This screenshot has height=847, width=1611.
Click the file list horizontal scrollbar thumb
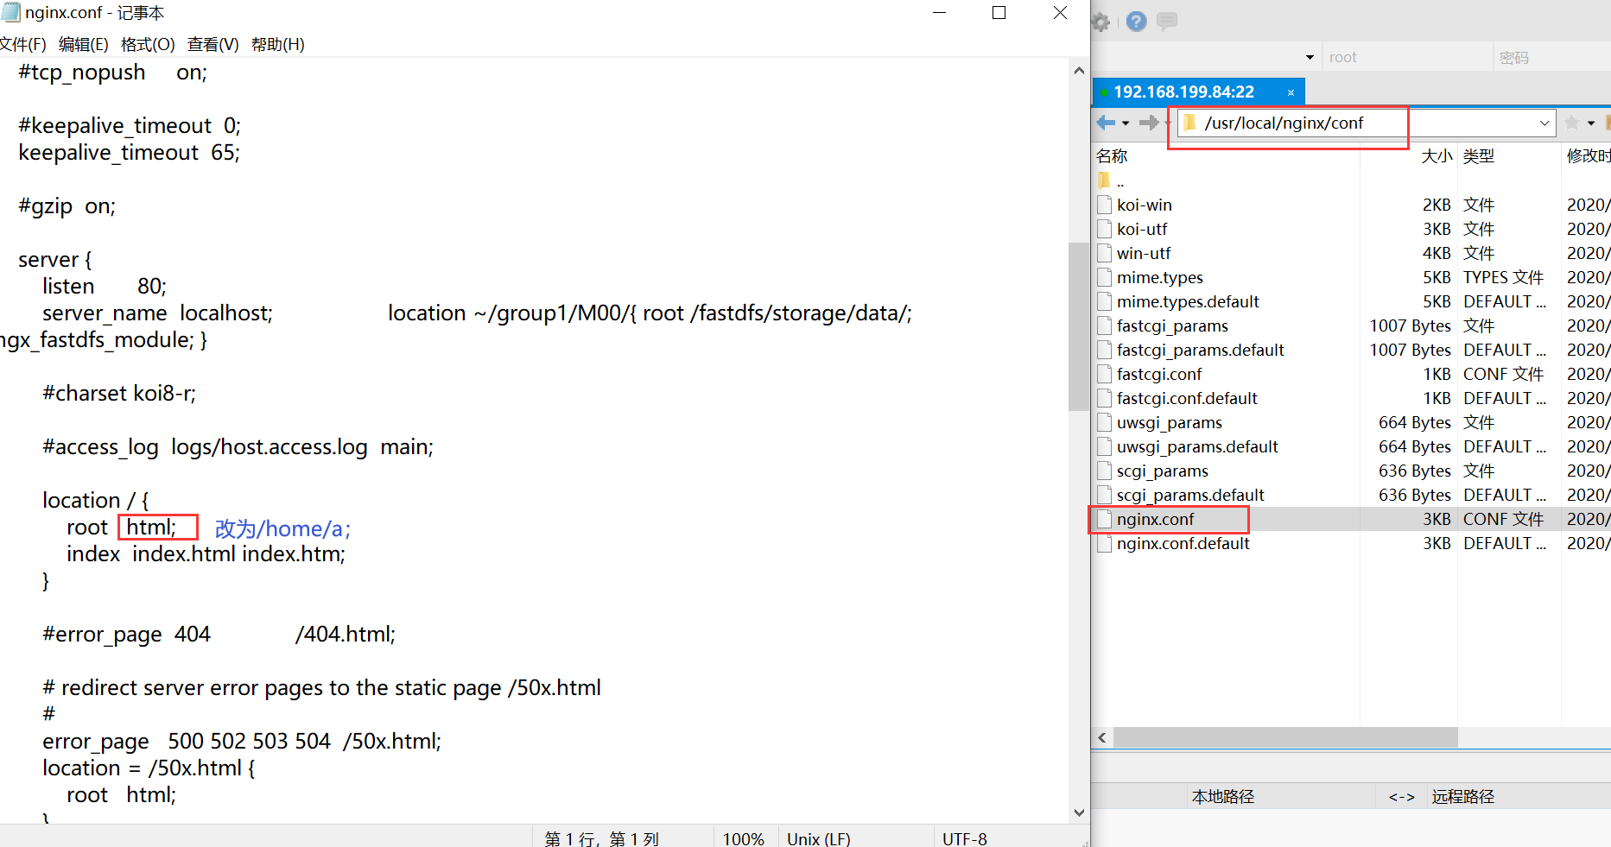1285,737
